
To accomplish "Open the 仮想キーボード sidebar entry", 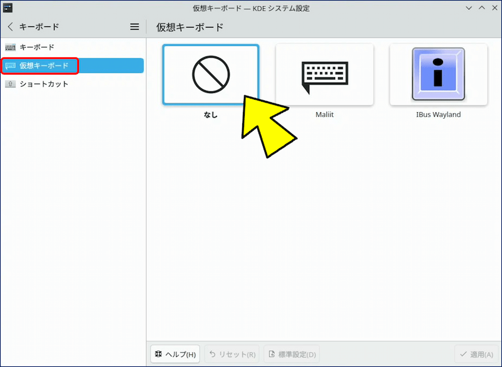I will tap(44, 65).
